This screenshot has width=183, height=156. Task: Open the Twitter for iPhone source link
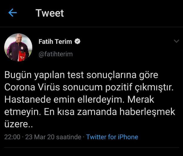tap(112, 137)
